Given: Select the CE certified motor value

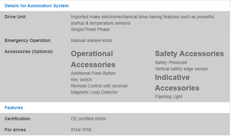Looking at the screenshot, I should [x=89, y=119].
